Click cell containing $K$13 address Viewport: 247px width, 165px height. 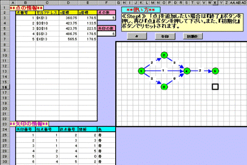click(x=47, y=18)
